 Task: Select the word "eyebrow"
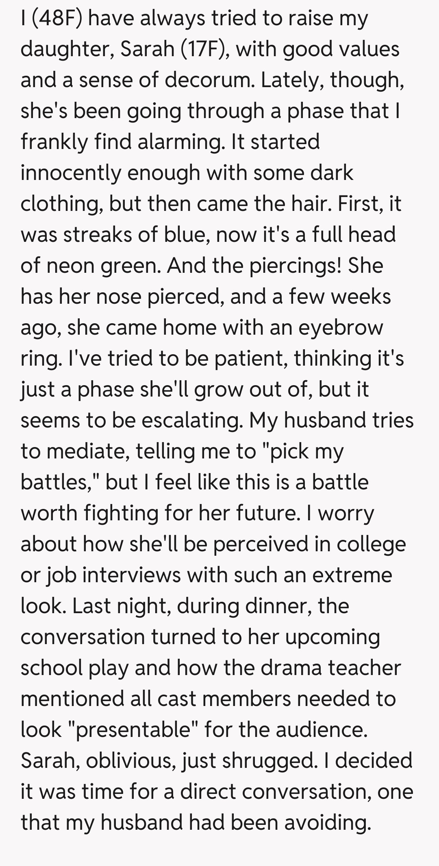tap(341, 328)
